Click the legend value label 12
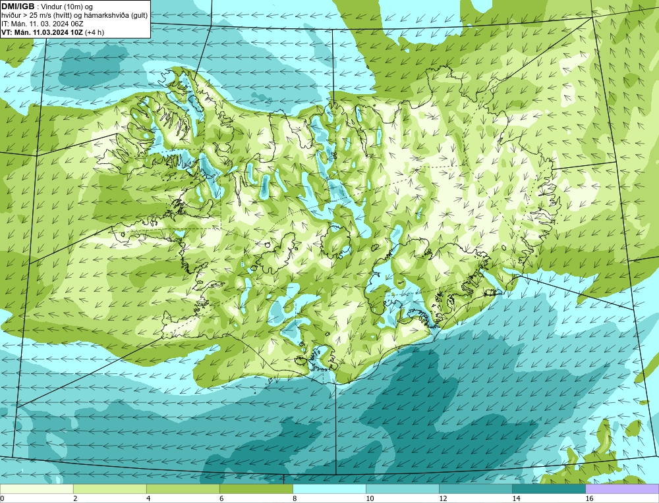The height and width of the screenshot is (503, 659). [443, 498]
